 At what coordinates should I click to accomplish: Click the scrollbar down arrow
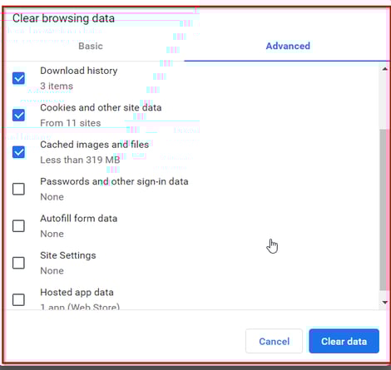[x=384, y=303]
